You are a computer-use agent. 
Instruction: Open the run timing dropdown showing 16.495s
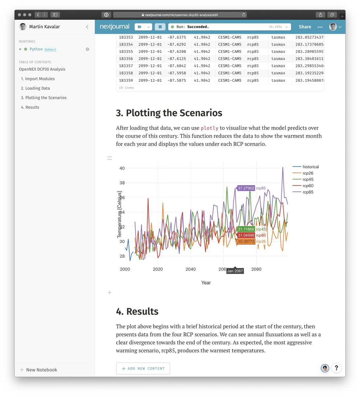pos(286,27)
